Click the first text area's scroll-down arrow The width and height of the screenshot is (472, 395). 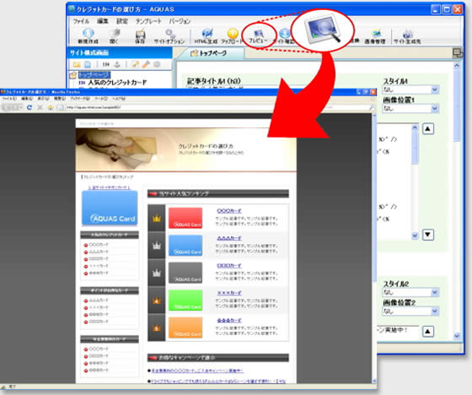pyautogui.click(x=415, y=235)
